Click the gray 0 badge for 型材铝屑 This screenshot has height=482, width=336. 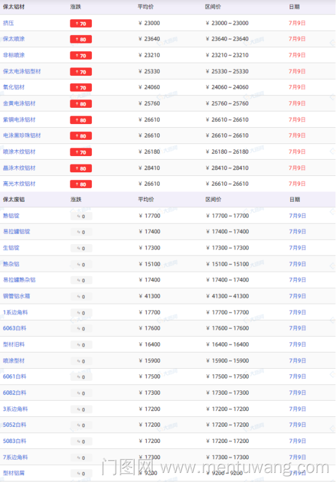click(x=81, y=474)
